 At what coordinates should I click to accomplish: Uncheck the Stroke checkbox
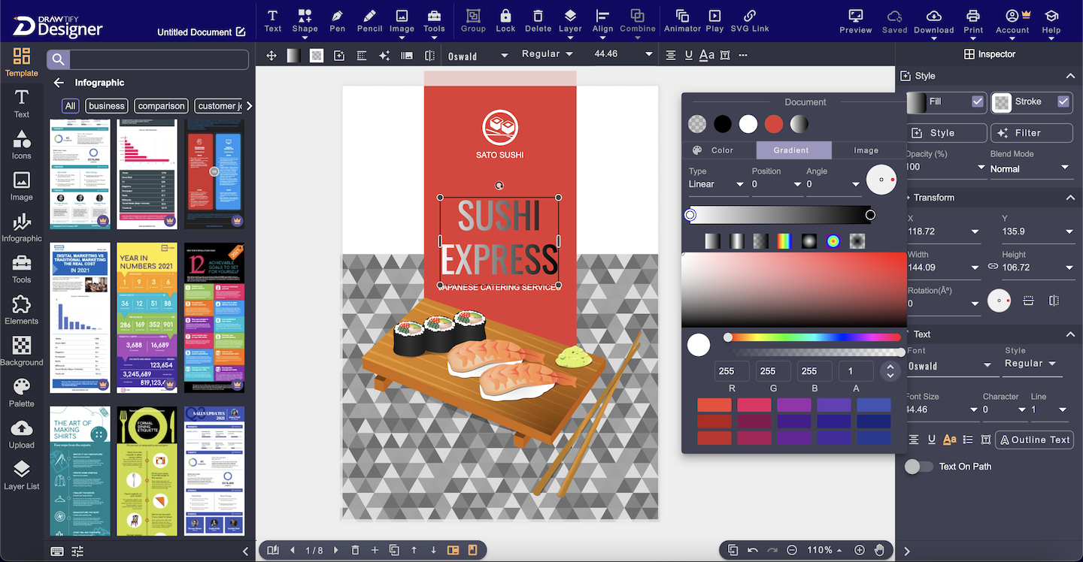click(x=1063, y=101)
